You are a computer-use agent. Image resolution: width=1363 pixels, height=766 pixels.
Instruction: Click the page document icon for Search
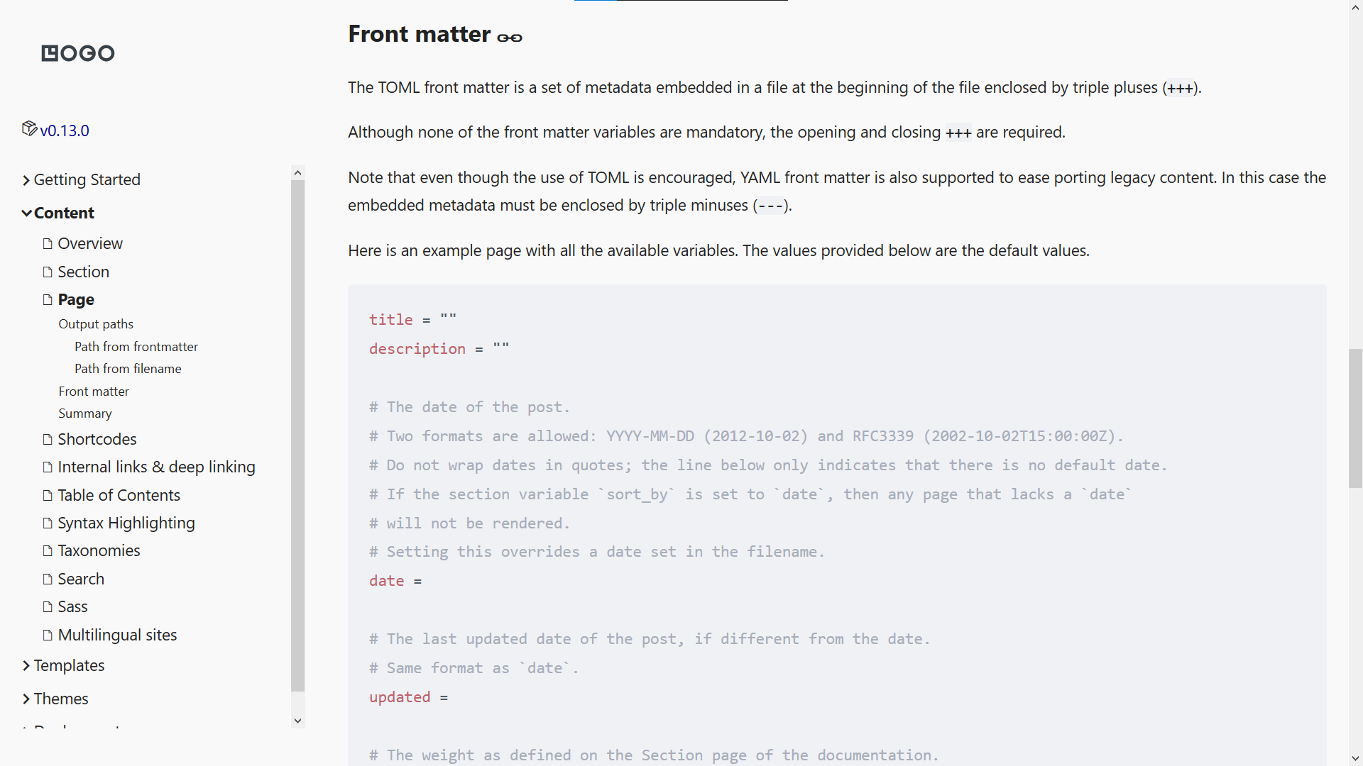tap(46, 579)
